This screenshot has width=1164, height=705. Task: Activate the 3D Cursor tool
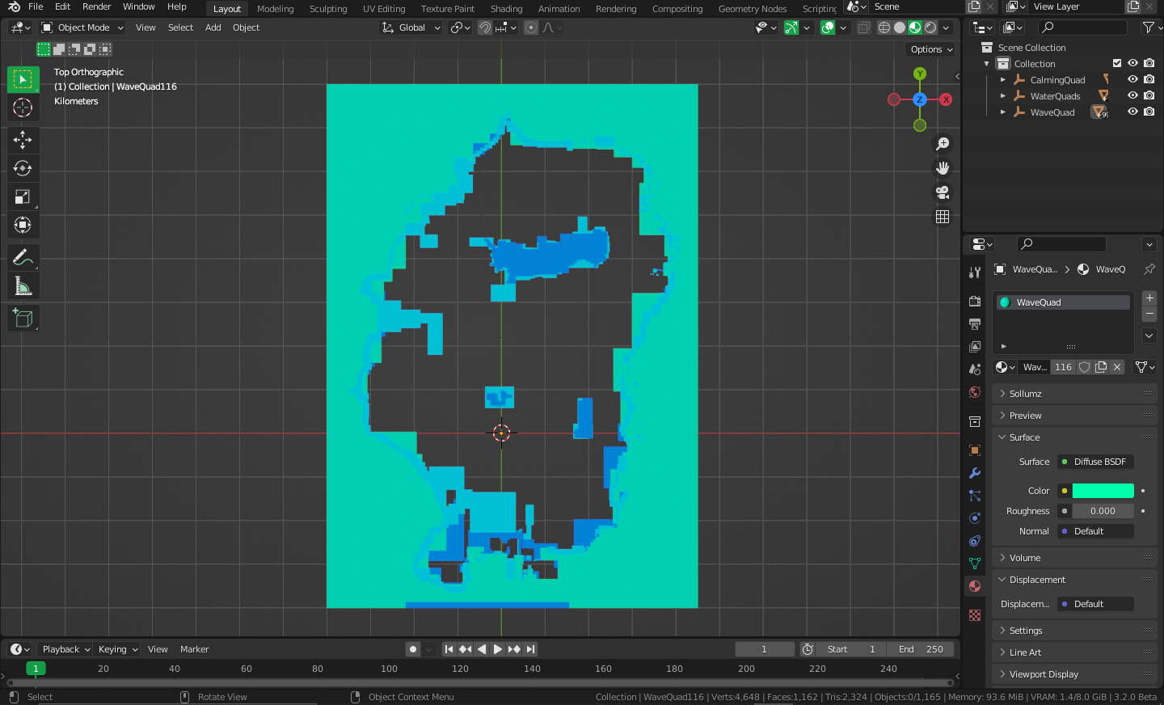point(23,108)
